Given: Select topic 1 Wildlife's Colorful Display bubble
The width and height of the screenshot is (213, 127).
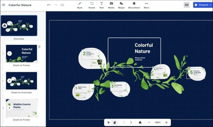Looking at the screenshot, I should pyautogui.click(x=83, y=92).
